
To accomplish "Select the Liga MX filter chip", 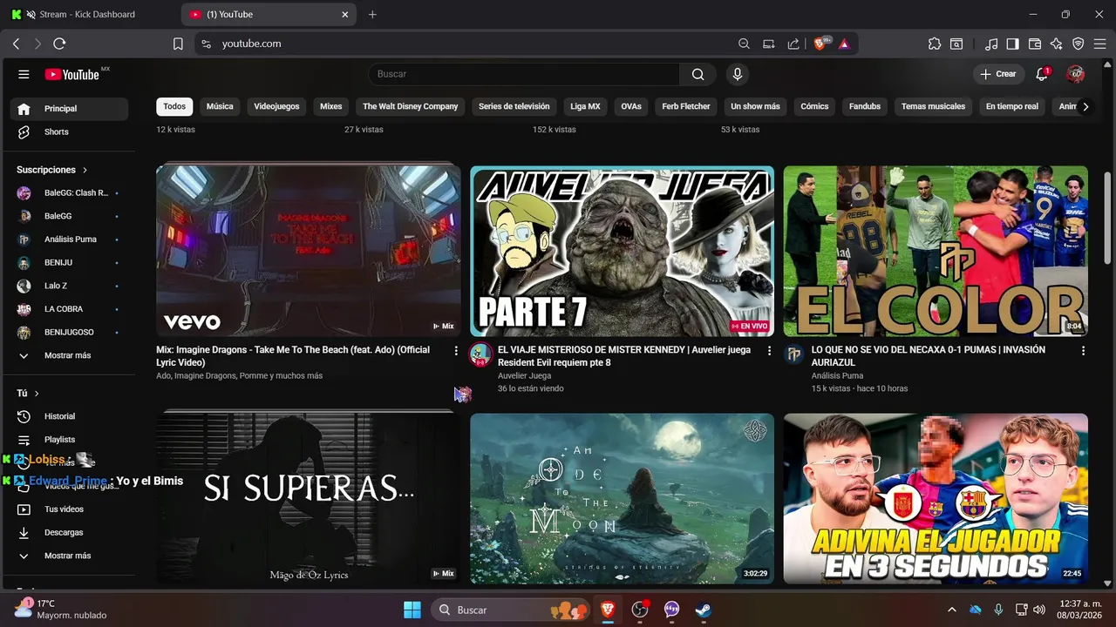I will click(585, 106).
